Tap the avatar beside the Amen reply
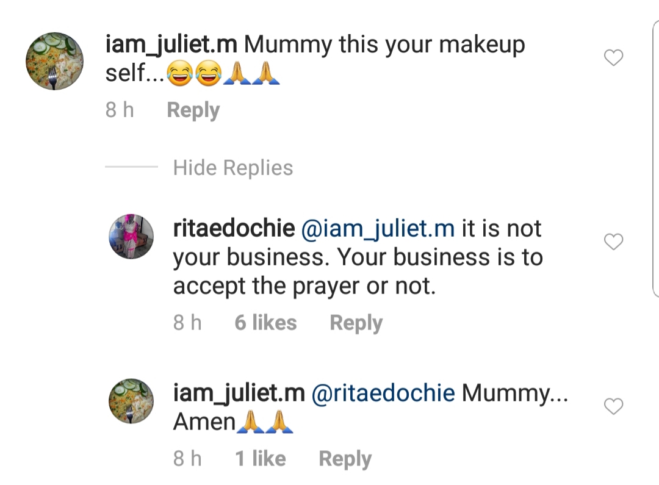Image resolution: width=659 pixels, height=485 pixels. click(131, 401)
